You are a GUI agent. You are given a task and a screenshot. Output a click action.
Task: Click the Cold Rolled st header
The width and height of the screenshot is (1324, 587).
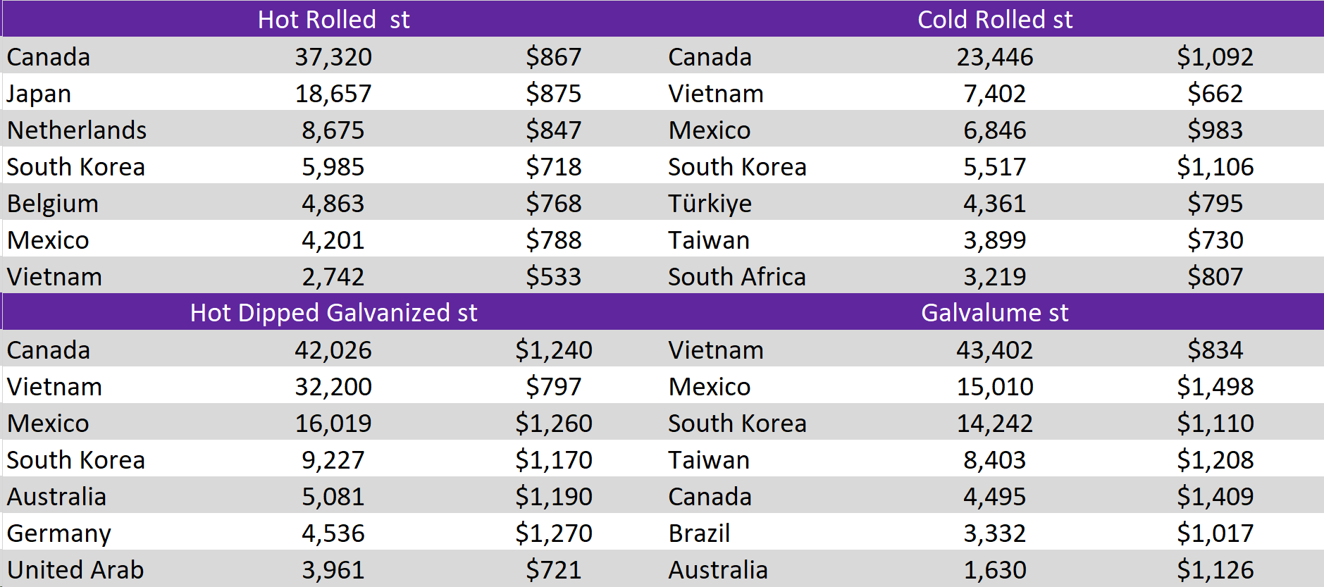point(994,20)
